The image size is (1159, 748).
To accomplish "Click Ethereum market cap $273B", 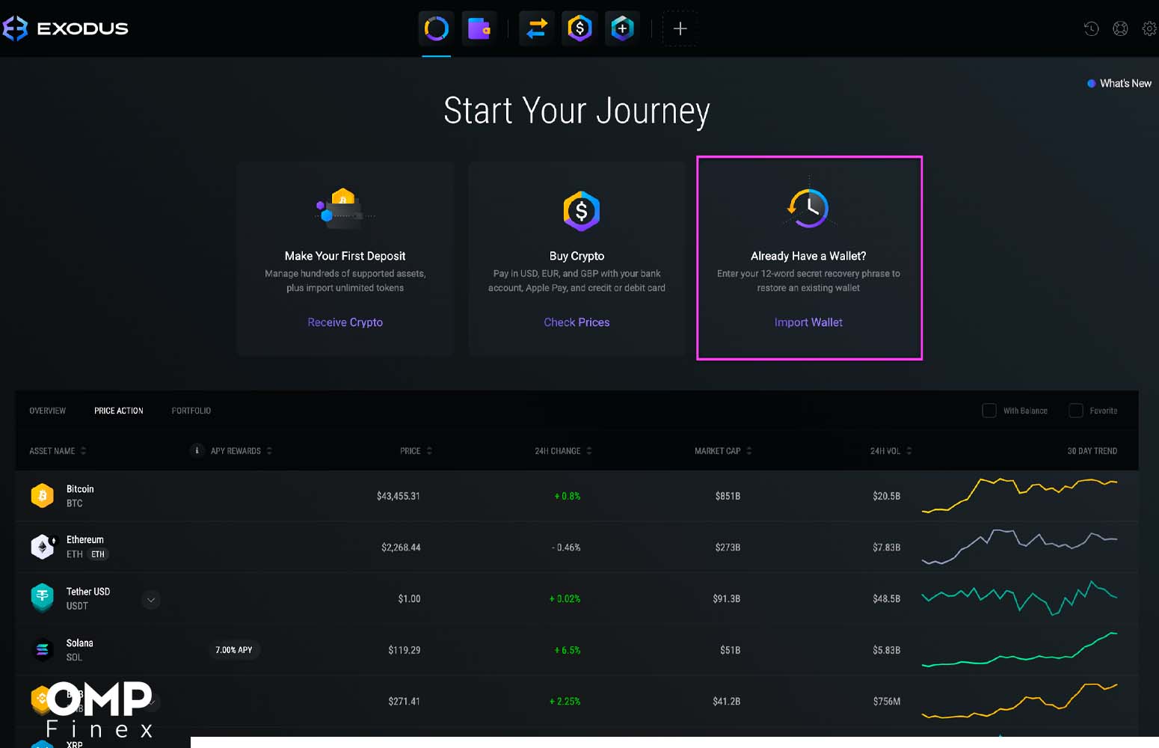I will click(728, 548).
